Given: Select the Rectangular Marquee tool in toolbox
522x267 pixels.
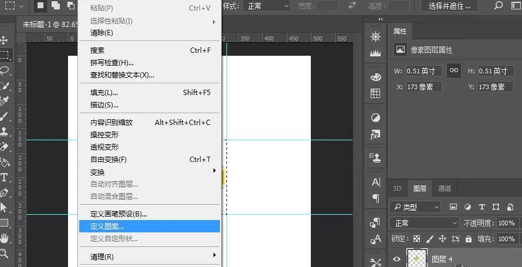Looking at the screenshot, I should (4, 55).
